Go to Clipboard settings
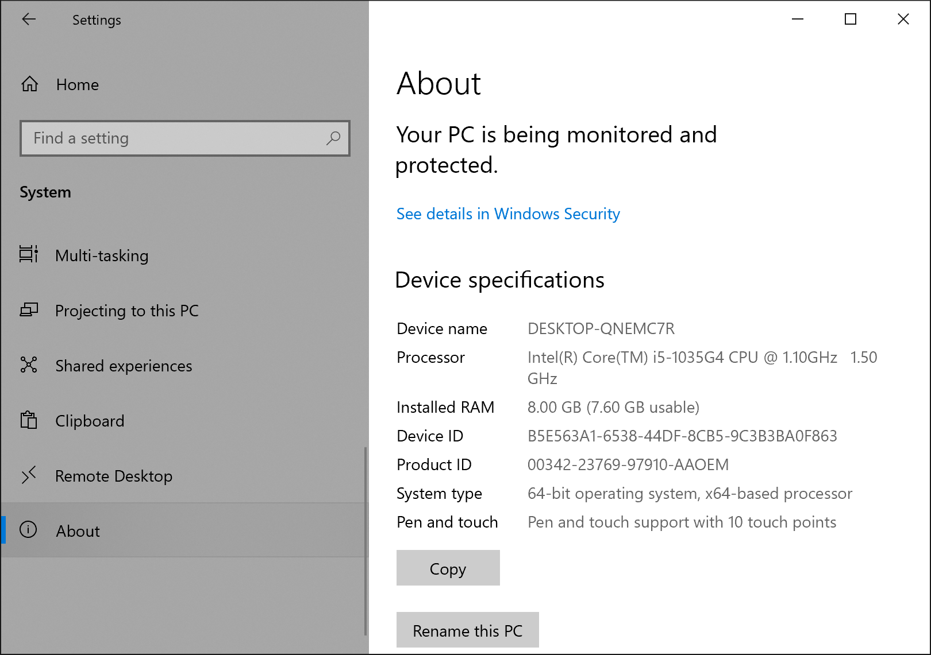Image resolution: width=931 pixels, height=655 pixels. tap(183, 421)
